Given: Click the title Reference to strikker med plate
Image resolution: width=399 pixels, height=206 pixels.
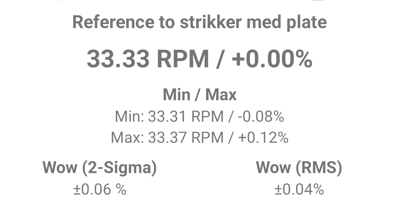Looking at the screenshot, I should point(199,23).
